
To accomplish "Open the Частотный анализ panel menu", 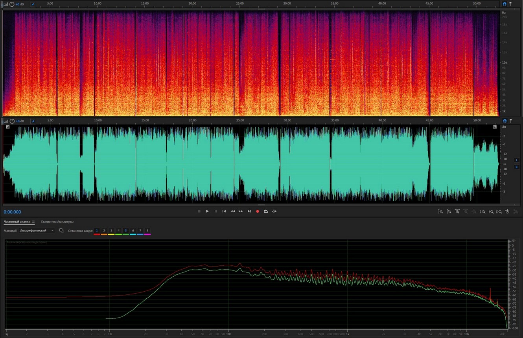I will point(33,222).
